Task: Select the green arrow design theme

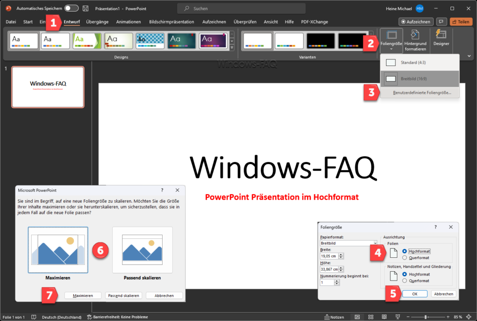Action: tap(87, 41)
